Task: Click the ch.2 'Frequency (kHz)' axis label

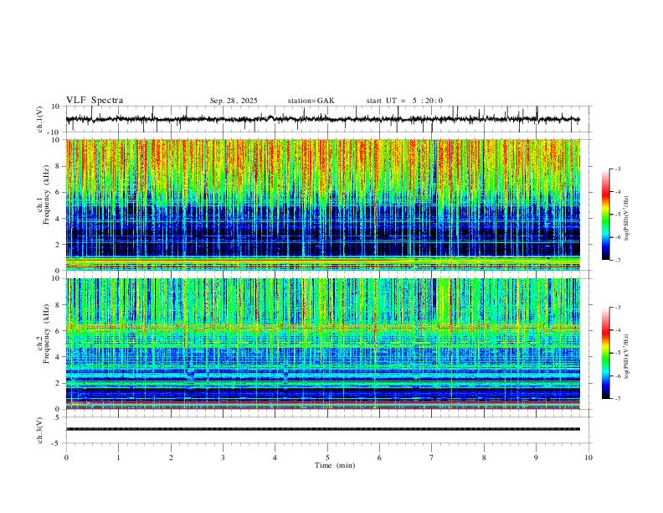Action: point(46,334)
